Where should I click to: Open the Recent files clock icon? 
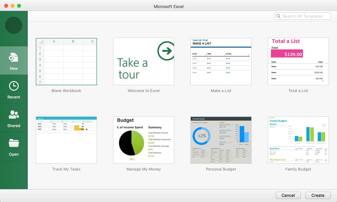[x=14, y=86]
